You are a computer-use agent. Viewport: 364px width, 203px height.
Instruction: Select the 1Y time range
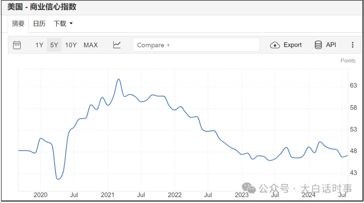coord(39,45)
